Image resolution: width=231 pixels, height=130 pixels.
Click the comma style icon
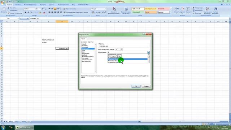point(99,12)
